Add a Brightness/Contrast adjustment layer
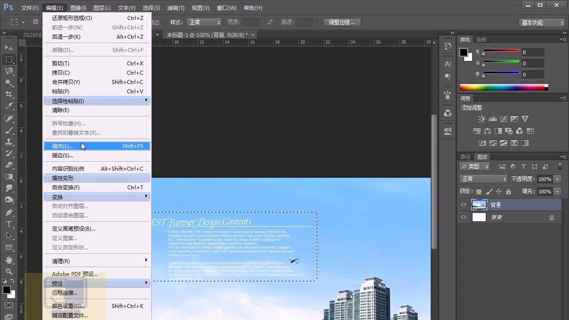 [482, 119]
